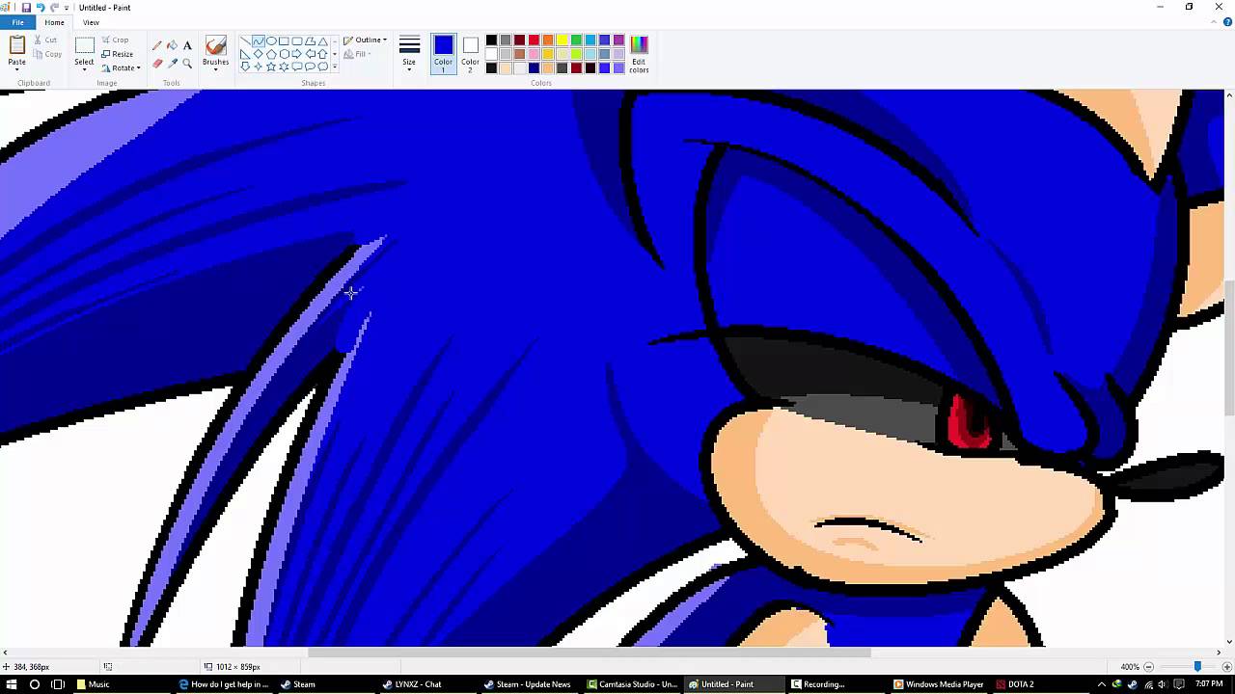
Task: Choose the Curve shape
Action: point(259,41)
